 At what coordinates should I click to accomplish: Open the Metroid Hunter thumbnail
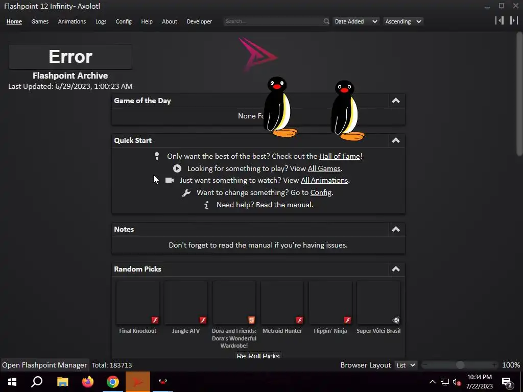click(282, 303)
